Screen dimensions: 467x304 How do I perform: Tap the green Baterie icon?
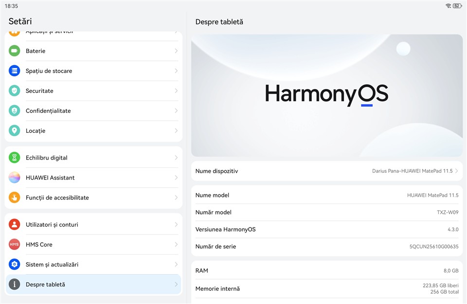[15, 51]
